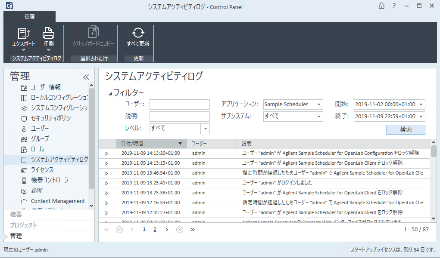Image resolution: width=440 pixels, height=258 pixels.
Task: Expand log row 14:13:20
Action: tap(106, 154)
